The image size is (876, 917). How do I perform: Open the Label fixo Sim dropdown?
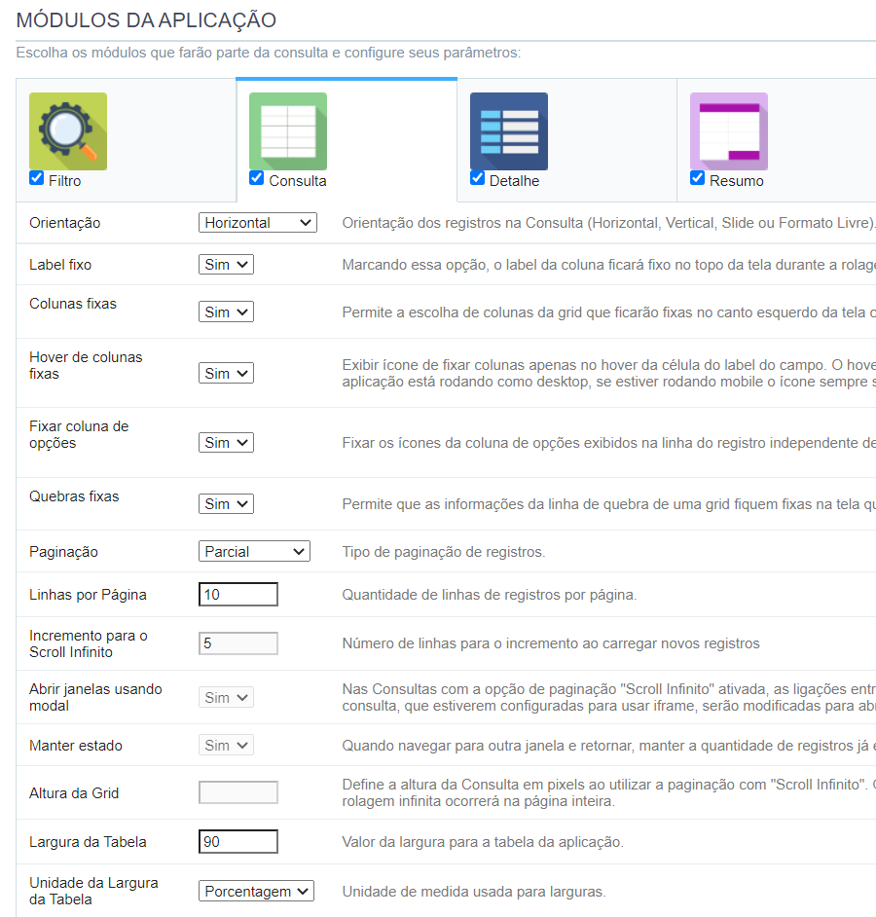226,265
